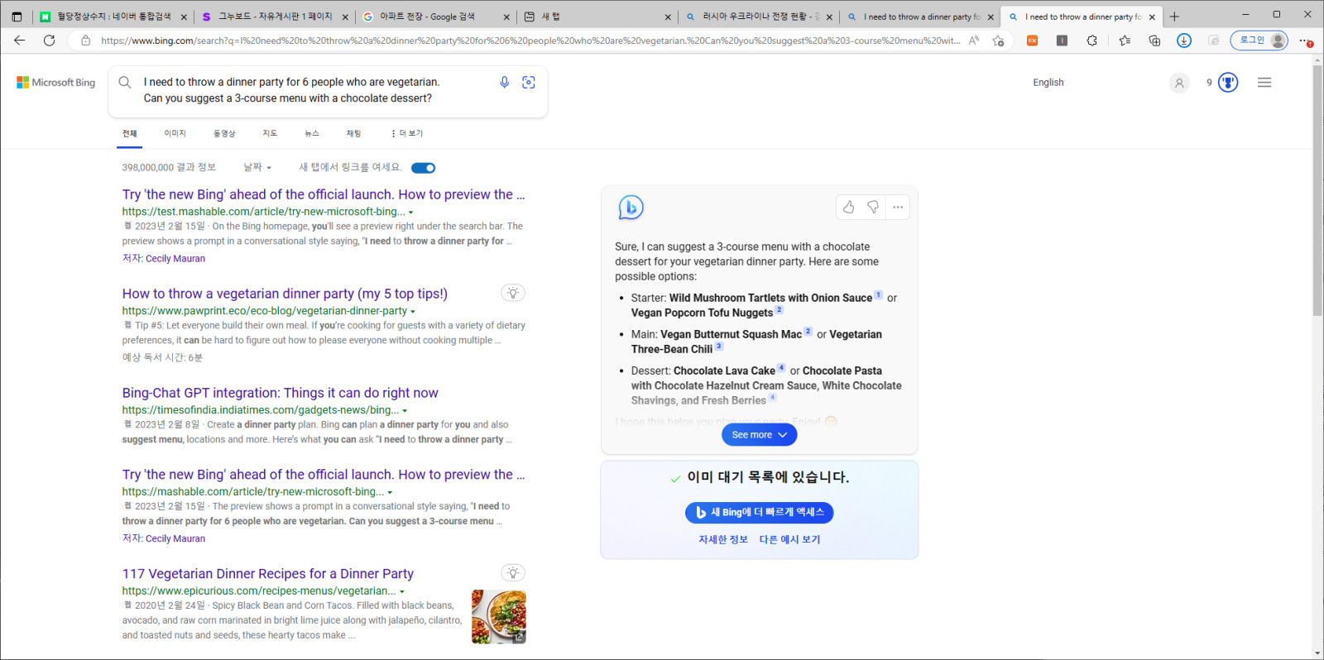Open more options on chat answer
This screenshot has width=1324, height=660.
coord(898,207)
